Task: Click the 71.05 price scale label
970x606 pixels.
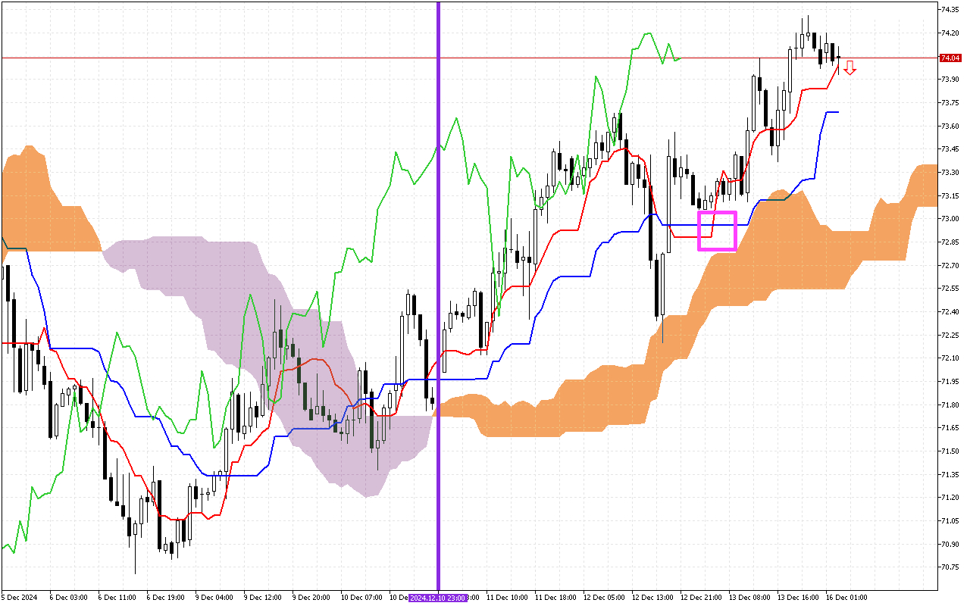Action: [950, 521]
